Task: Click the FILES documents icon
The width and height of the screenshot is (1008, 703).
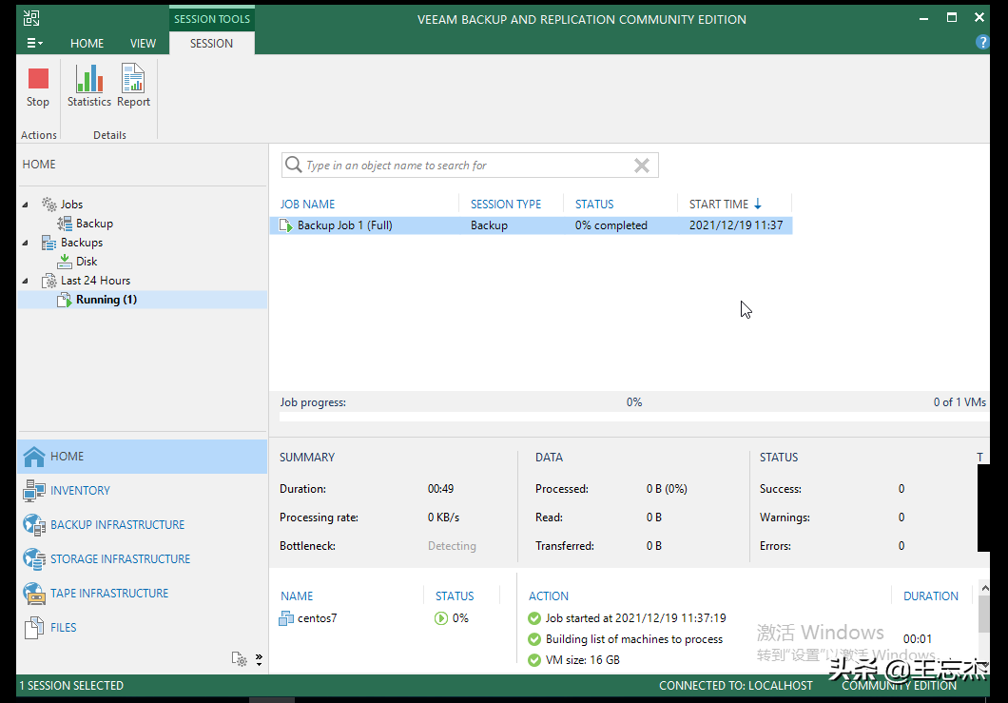Action: click(34, 628)
